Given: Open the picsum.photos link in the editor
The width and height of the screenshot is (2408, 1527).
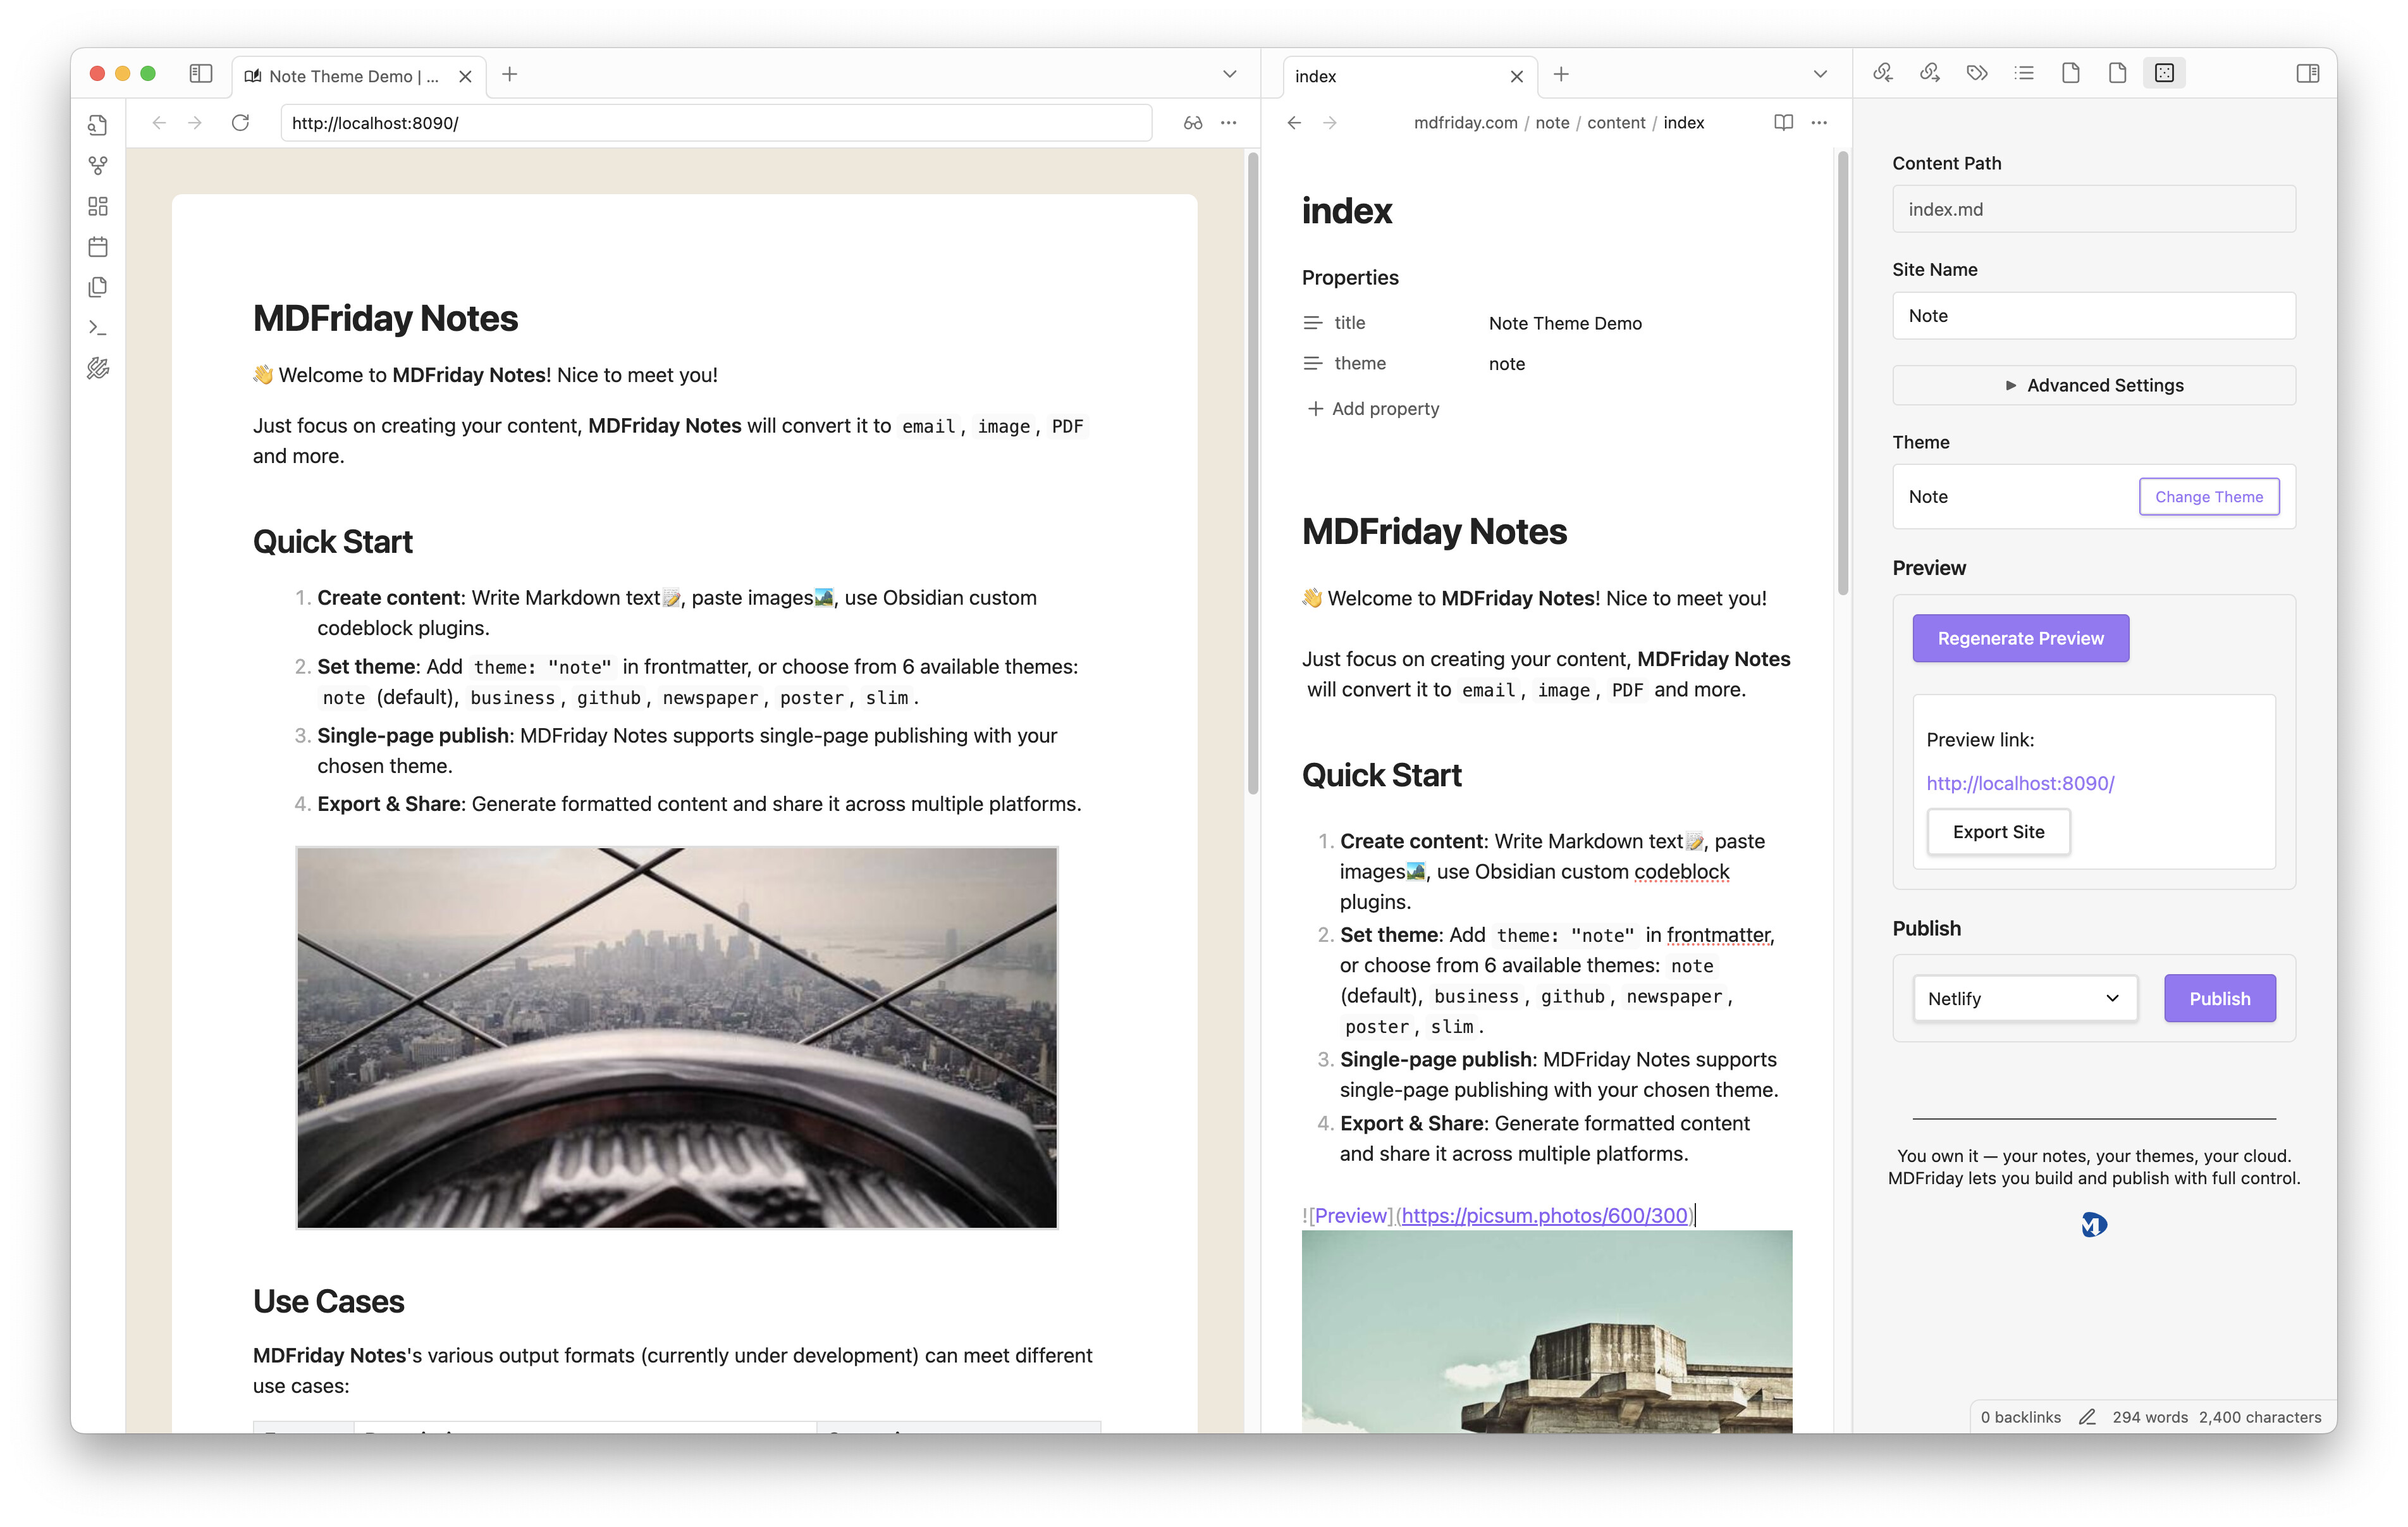Looking at the screenshot, I should (1544, 1215).
